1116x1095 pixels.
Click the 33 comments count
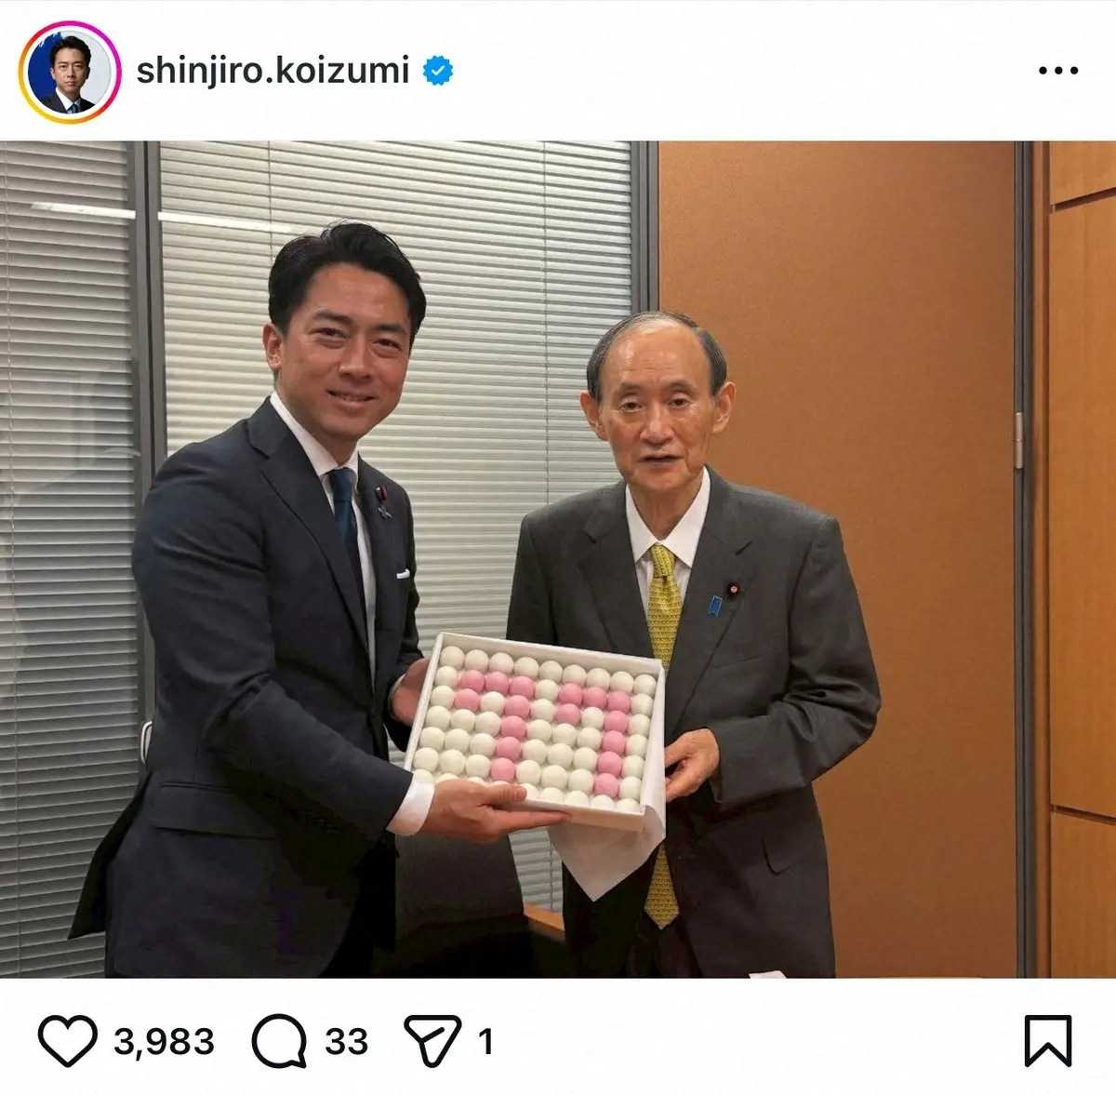pyautogui.click(x=346, y=1041)
